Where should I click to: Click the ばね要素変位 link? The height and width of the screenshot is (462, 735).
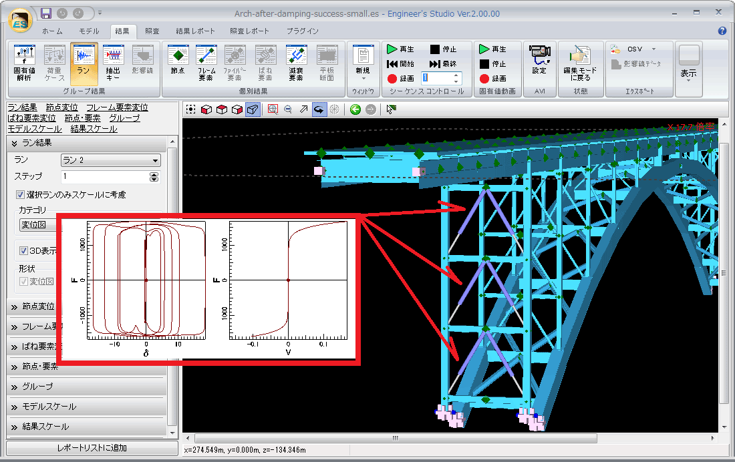coord(32,118)
